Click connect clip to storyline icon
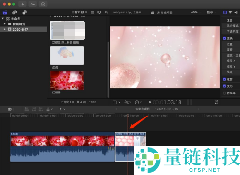This screenshot has height=175, width=240. [x=27, y=109]
